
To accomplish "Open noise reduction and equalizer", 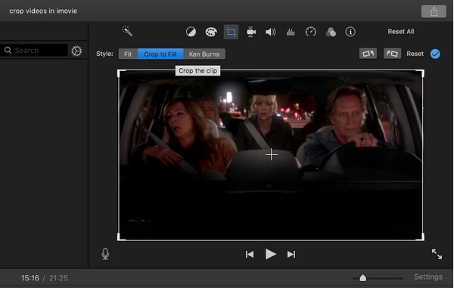I will 291,32.
